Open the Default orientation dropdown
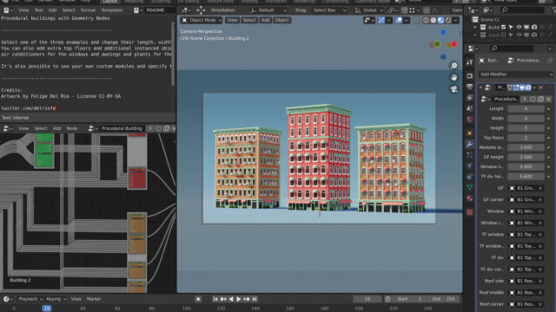The height and width of the screenshot is (312, 556). tap(268, 10)
